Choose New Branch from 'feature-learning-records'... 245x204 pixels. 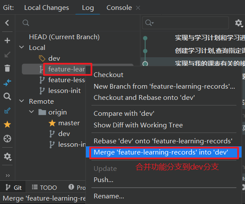[x=164, y=87]
